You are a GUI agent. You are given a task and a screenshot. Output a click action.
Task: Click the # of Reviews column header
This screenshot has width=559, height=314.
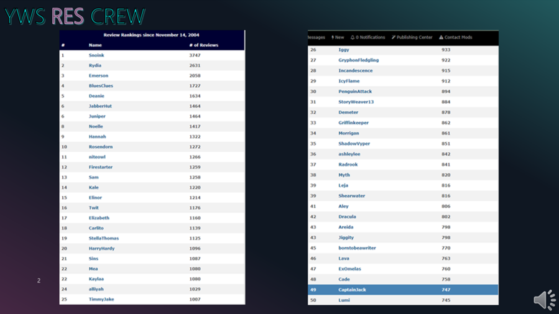point(203,45)
